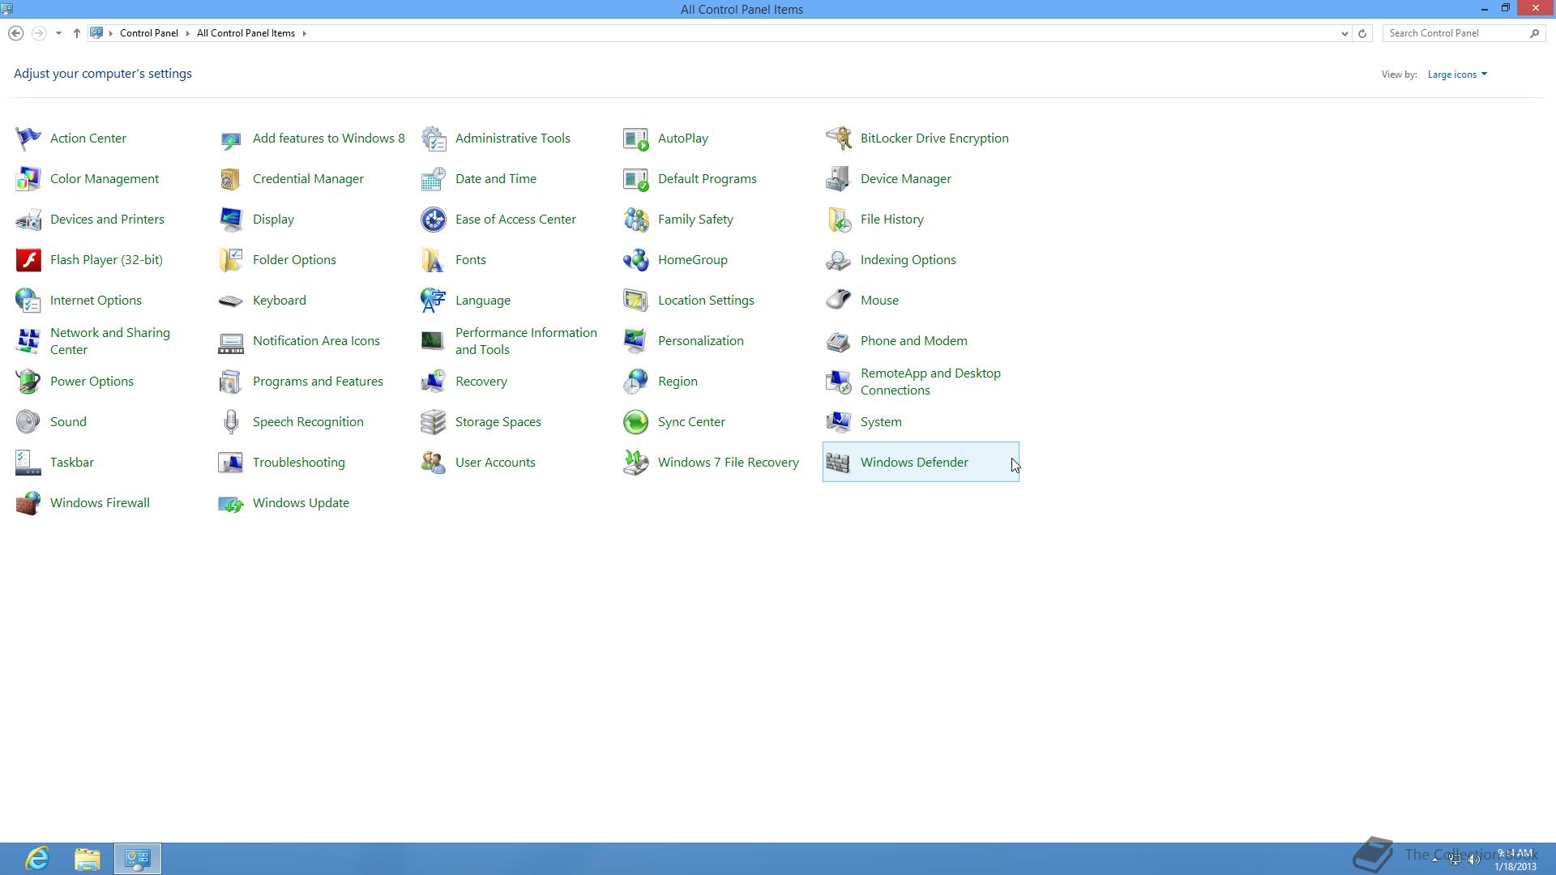
Task: Open RemoteApp and Desktop Connections link
Action: coord(930,382)
